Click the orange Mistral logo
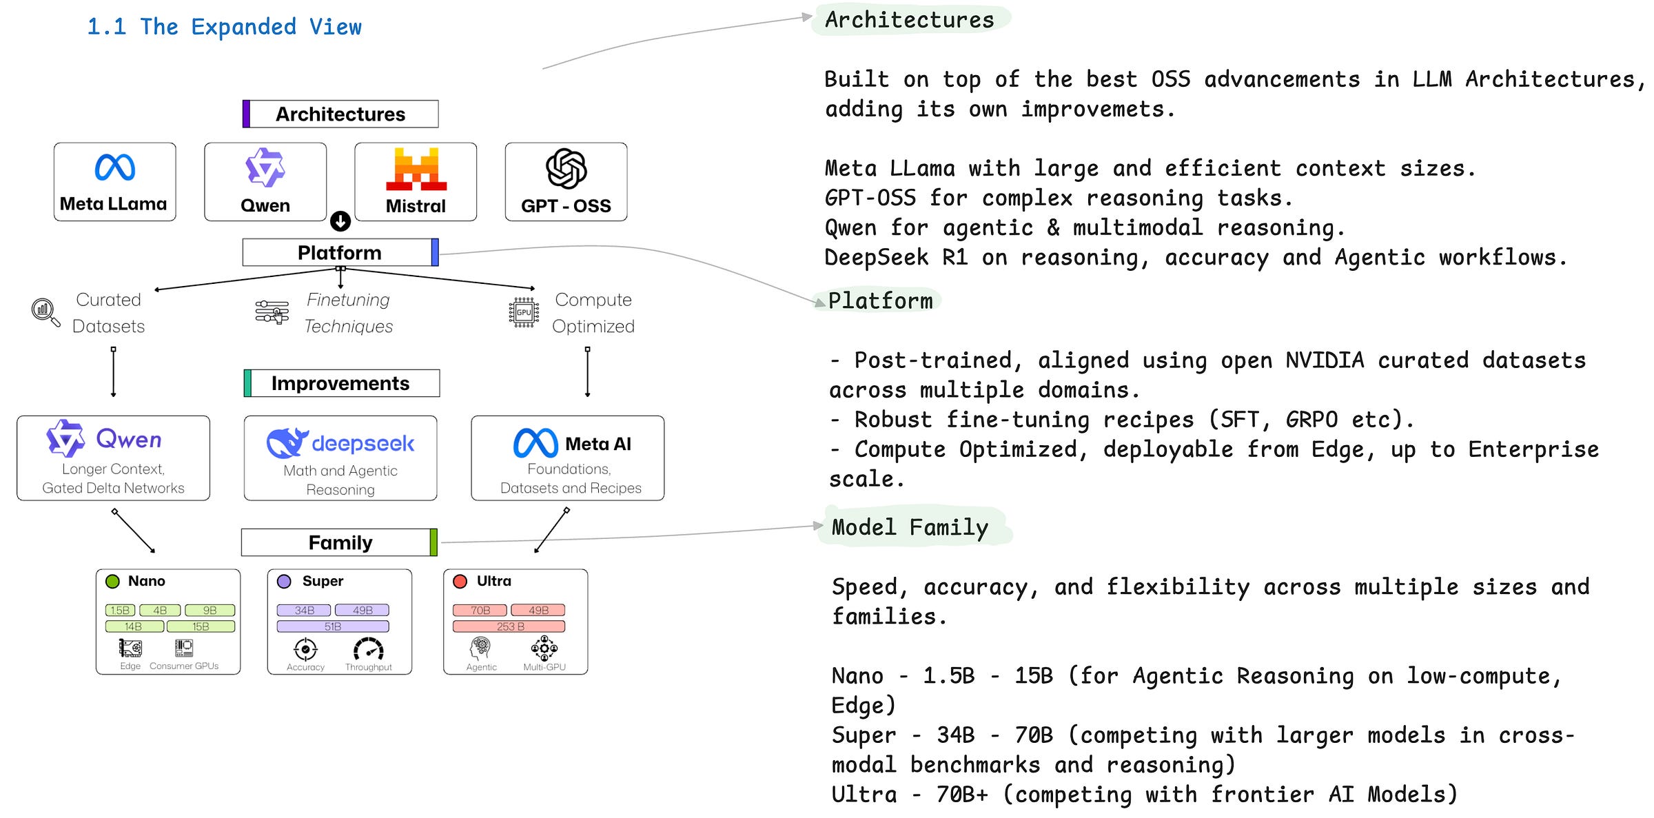This screenshot has height=818, width=1654. 416,169
